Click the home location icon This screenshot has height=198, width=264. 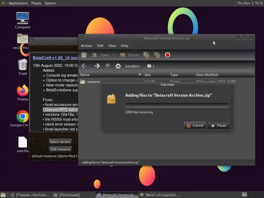point(118,66)
